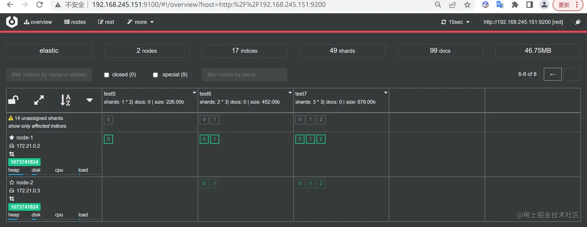Click the test5 index name

coord(110,94)
